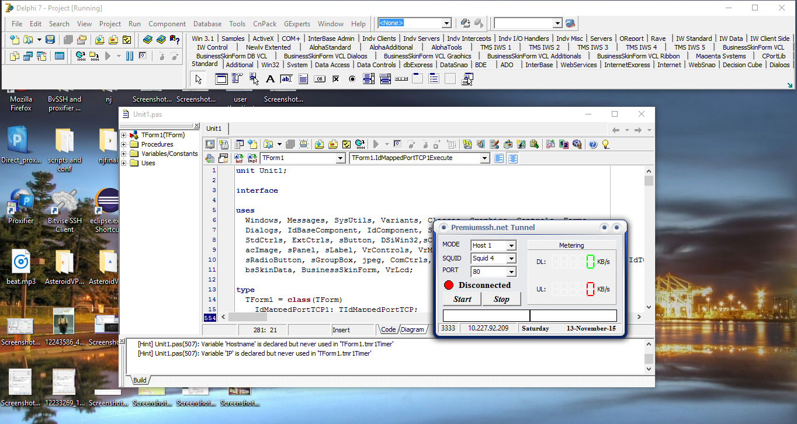Switch to the Diagram tab in editor
This screenshot has width=797, height=424.
coord(413,329)
